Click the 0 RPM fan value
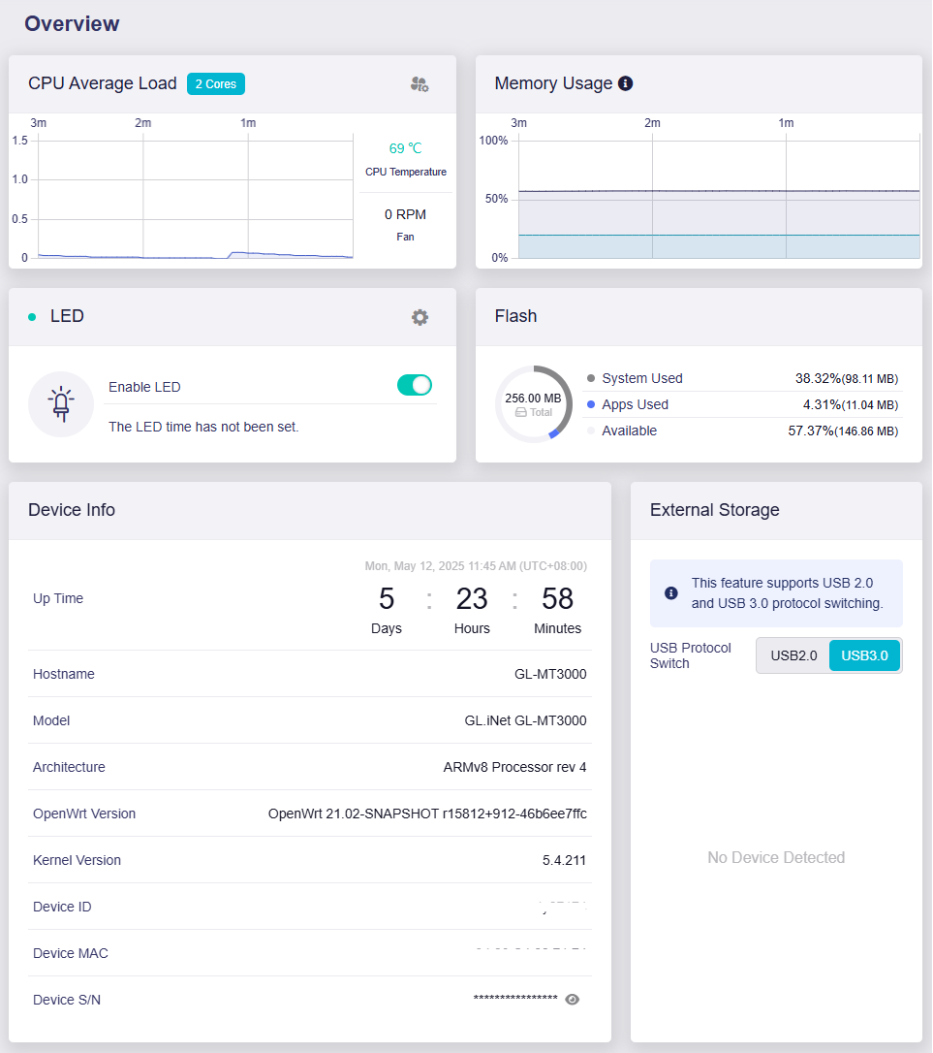This screenshot has height=1053, width=933. coord(405,214)
